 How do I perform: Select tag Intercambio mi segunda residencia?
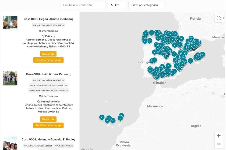click(x=48, y=91)
